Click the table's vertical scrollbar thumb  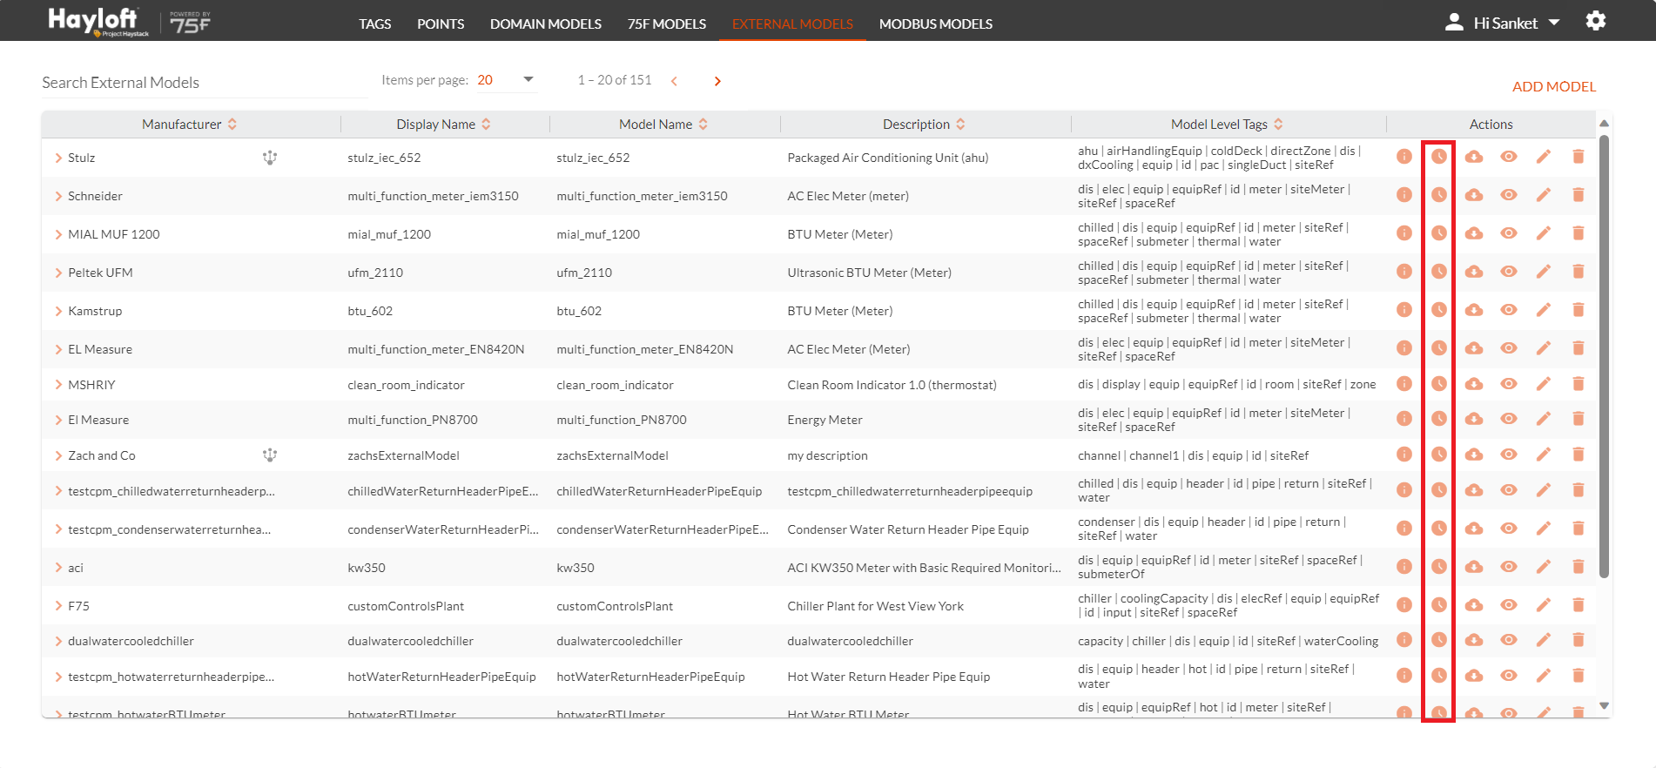click(1604, 355)
